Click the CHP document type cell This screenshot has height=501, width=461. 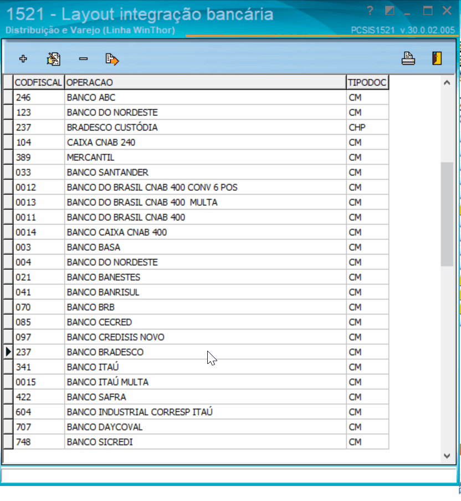[367, 128]
